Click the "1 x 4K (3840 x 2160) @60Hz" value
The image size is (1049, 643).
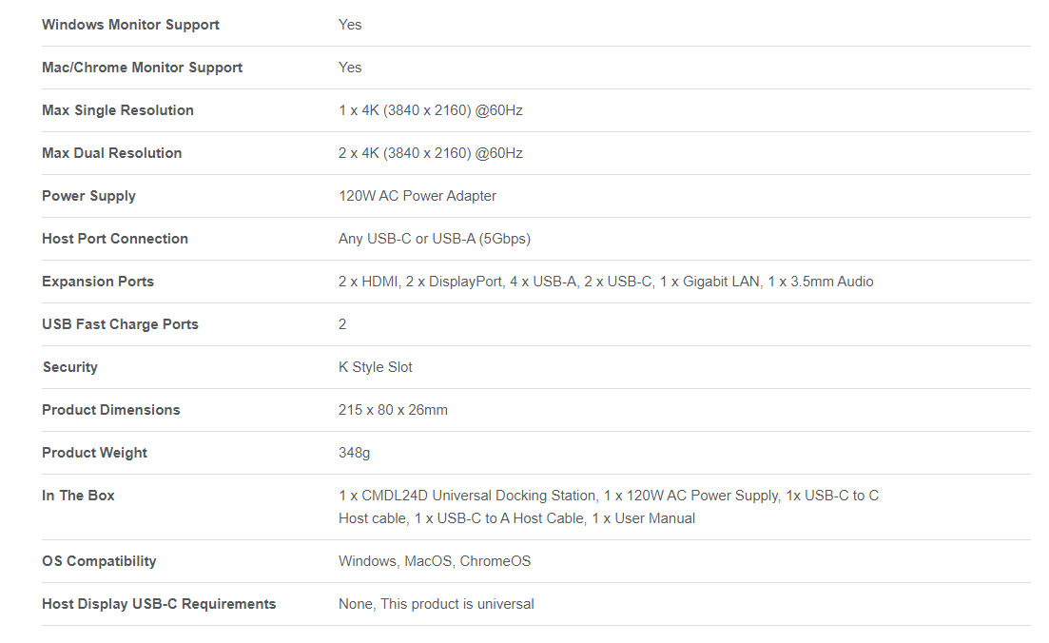[430, 110]
